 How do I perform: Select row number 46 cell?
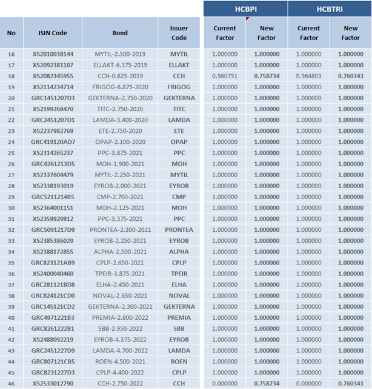pos(12,383)
